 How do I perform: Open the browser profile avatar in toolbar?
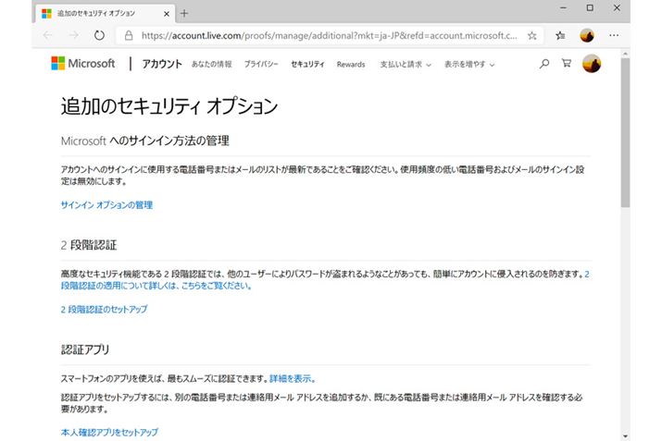click(x=586, y=35)
